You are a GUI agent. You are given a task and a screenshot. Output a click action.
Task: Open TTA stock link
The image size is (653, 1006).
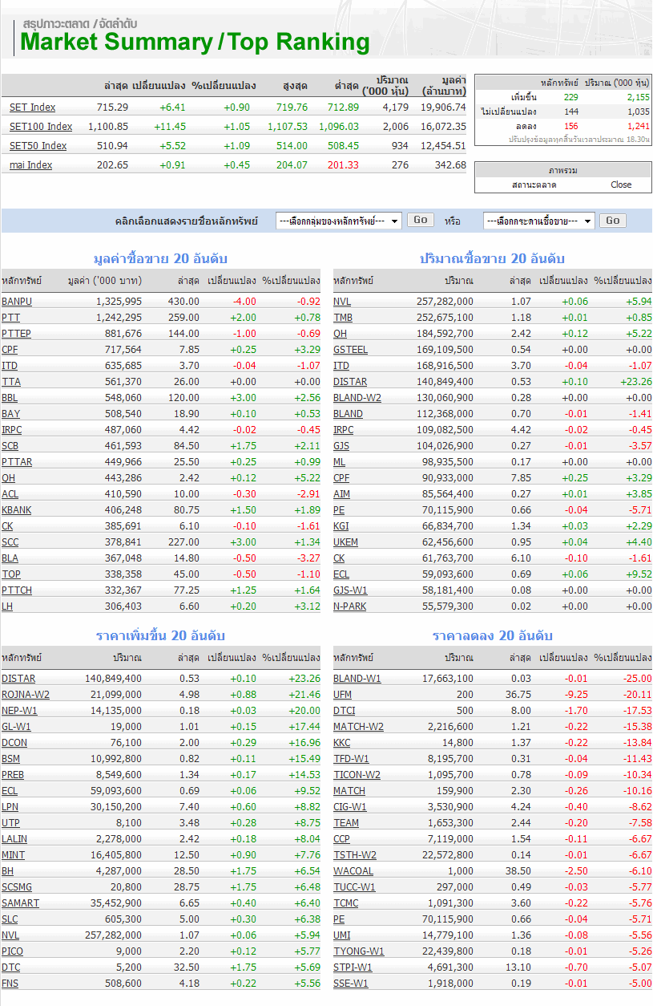click(x=11, y=382)
